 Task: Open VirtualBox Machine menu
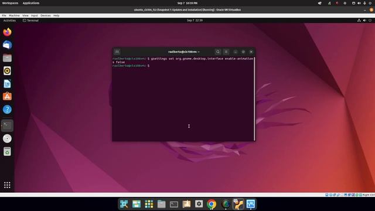point(14,15)
